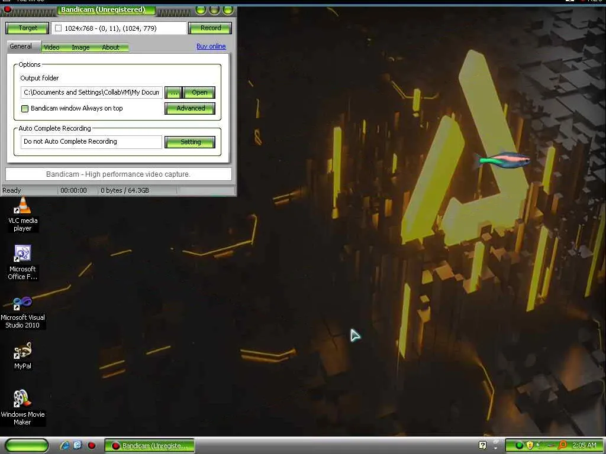The image size is (606, 454).
Task: Open the green Start button
Action: [x=27, y=446]
